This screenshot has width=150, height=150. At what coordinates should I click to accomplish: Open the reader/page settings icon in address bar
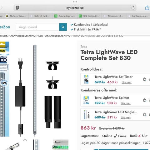[17, 8]
